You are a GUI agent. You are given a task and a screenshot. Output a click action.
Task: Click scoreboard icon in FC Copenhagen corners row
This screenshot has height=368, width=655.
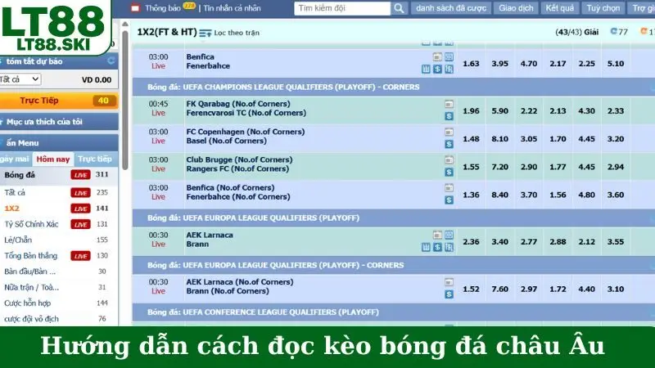pos(449,132)
